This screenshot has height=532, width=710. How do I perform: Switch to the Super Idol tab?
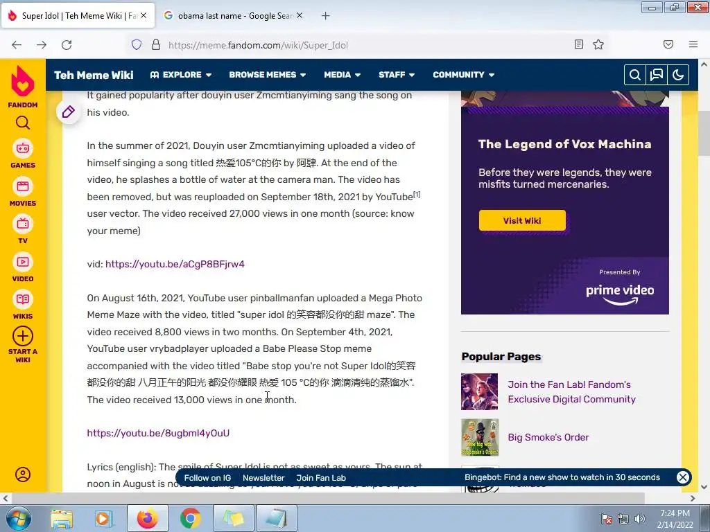pos(78,16)
